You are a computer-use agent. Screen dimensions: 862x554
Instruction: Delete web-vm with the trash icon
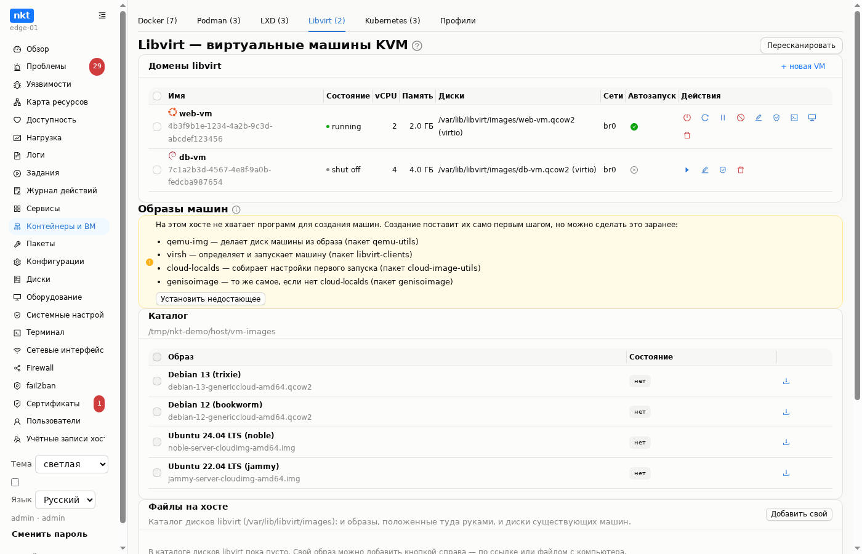pos(687,135)
